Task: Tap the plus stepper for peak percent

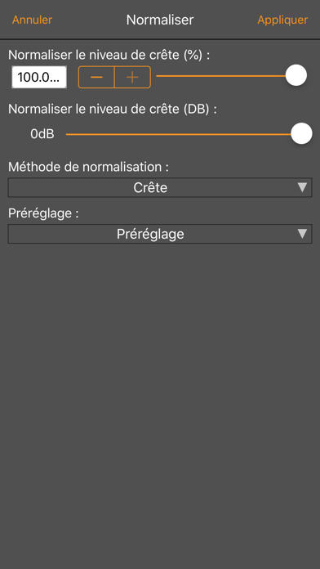Action: pos(132,77)
